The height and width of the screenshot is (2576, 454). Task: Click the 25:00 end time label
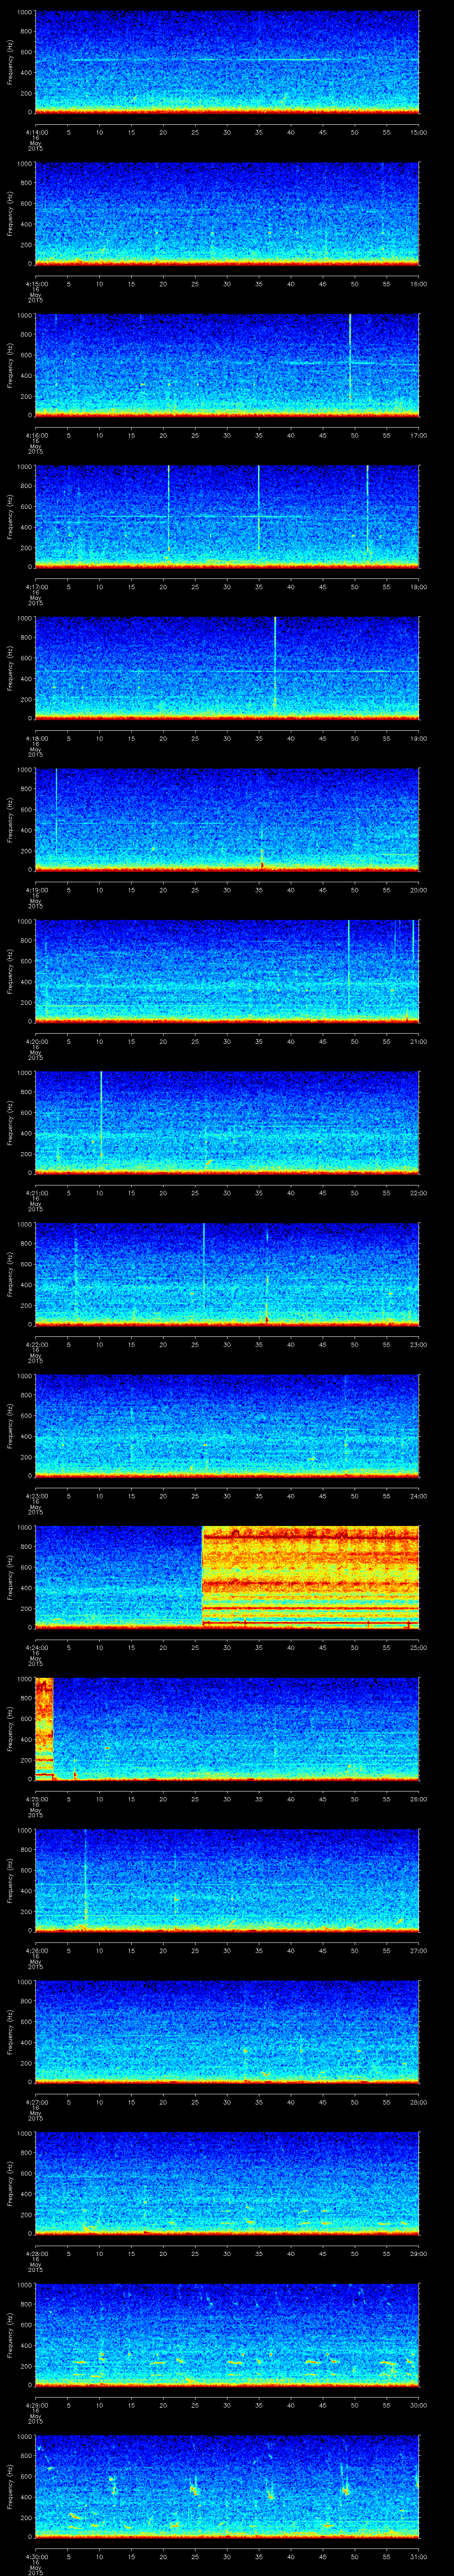(x=419, y=1648)
